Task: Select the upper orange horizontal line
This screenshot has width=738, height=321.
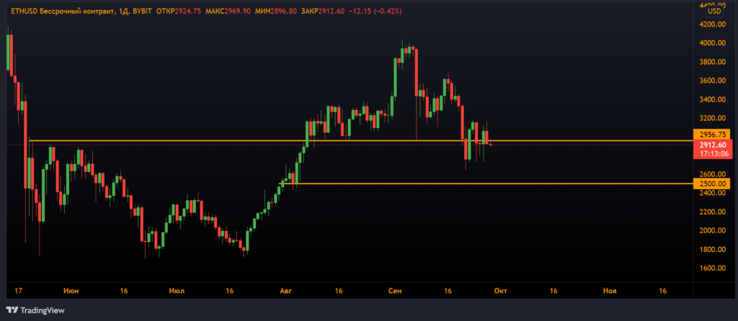Action: coord(360,140)
